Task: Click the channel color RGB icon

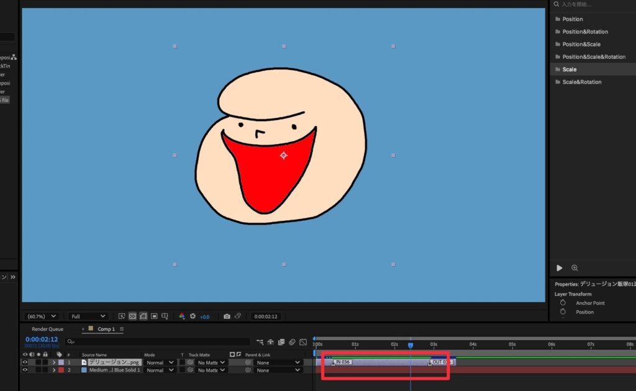Action: (x=182, y=317)
